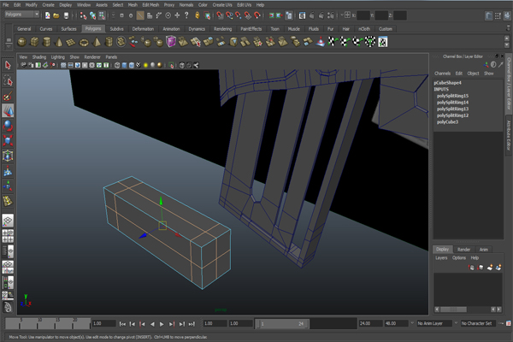Click the Open Scene folder icon

pyautogui.click(x=56, y=15)
